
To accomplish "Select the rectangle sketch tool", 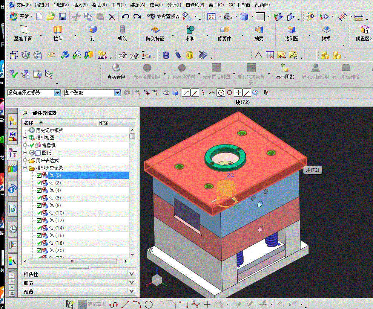I will pos(184,304).
